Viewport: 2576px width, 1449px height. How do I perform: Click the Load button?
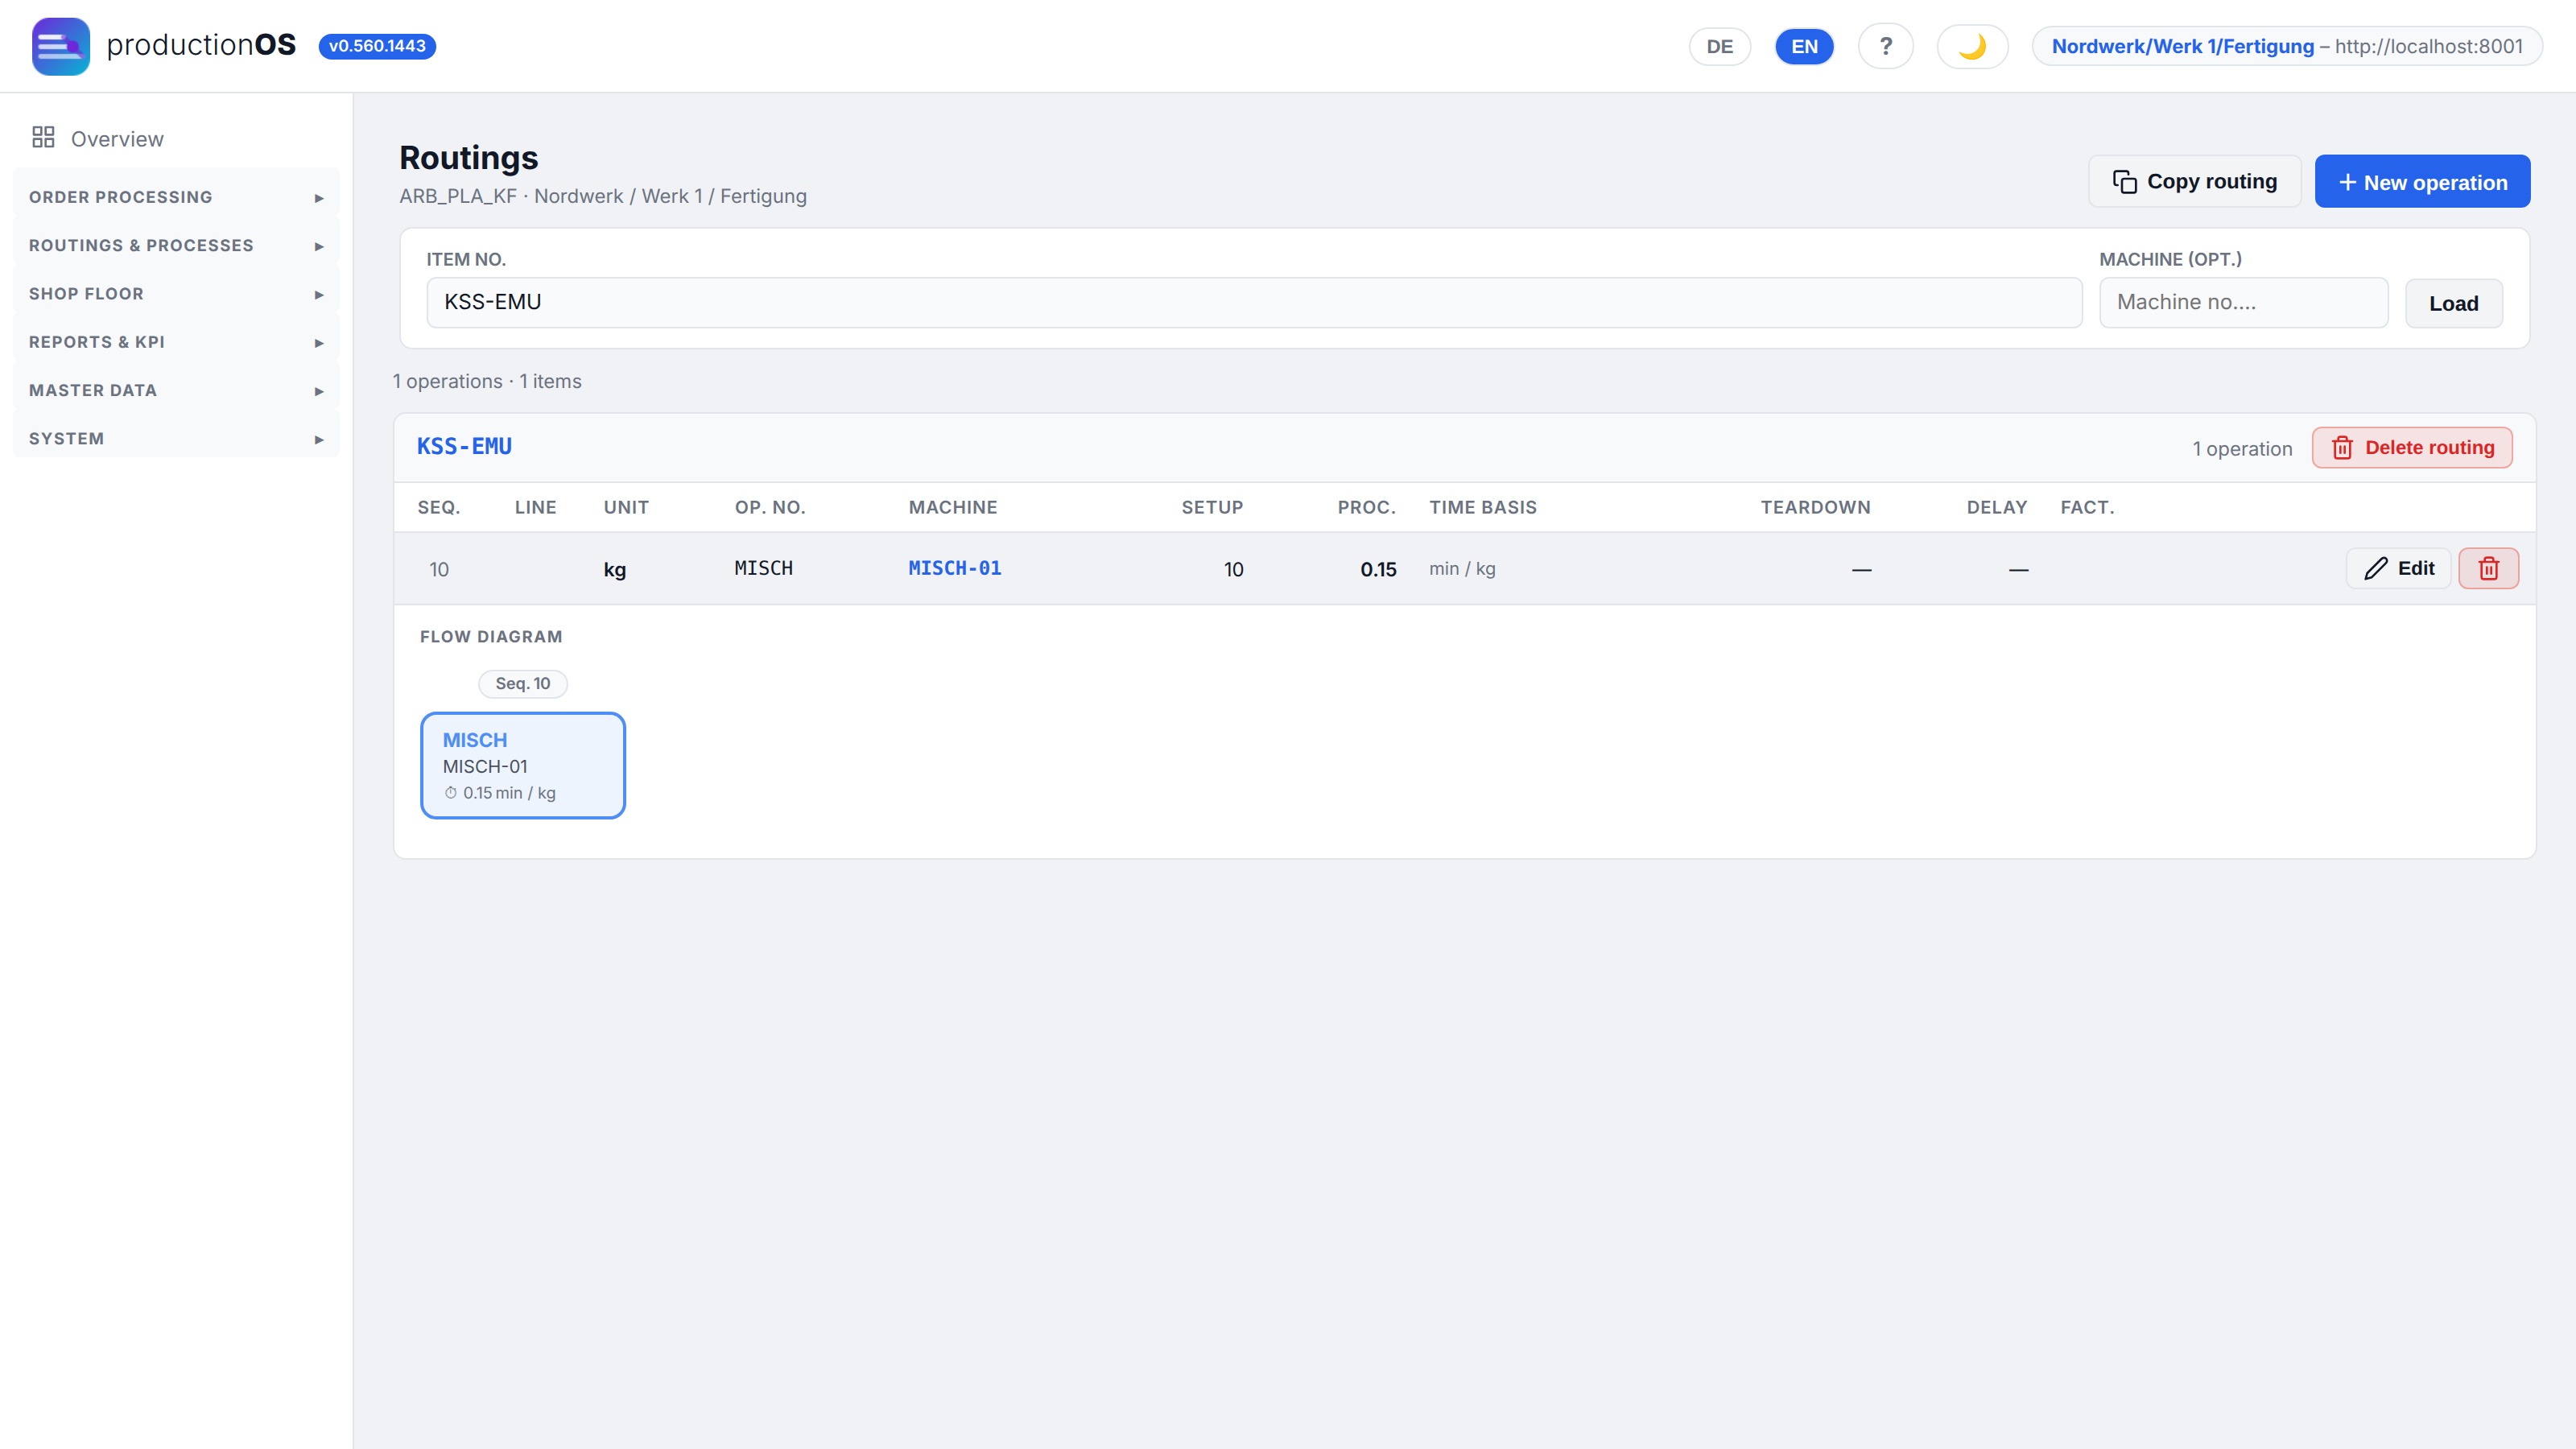coord(2453,303)
